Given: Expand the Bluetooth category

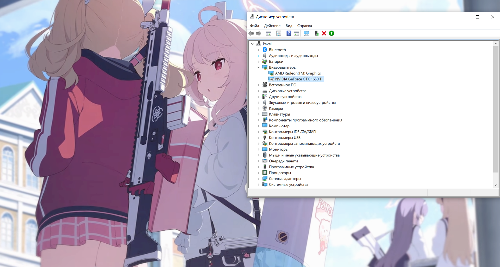Looking at the screenshot, I should point(259,50).
